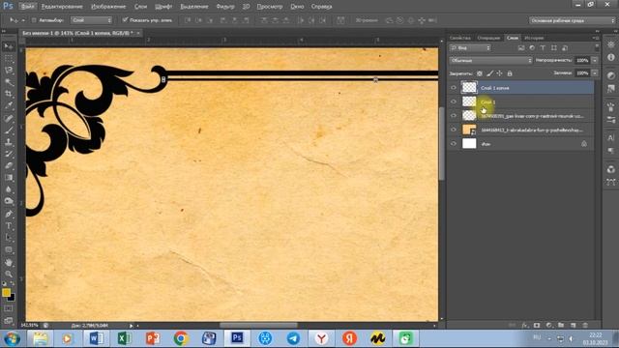This screenshot has width=619, height=348.
Task: Select the Healing Brush tool
Action: [9, 118]
